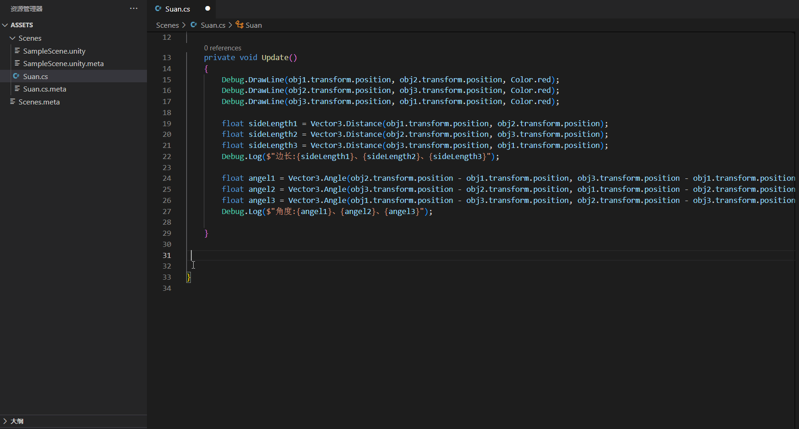
Task: Click angel2 variable declaration on line 25
Action: tap(262, 190)
